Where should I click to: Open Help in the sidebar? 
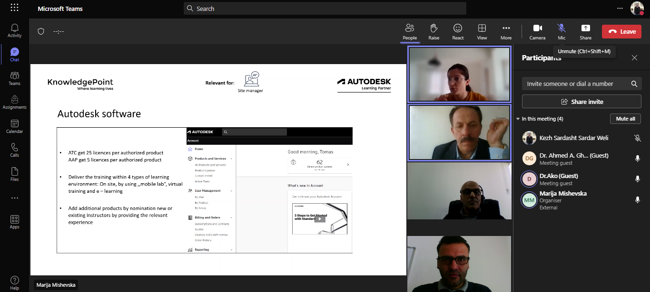point(14,283)
